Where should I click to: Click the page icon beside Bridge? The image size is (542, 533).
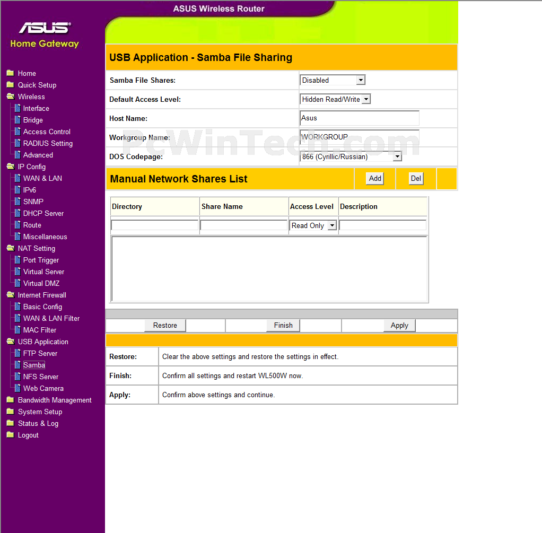click(x=18, y=120)
